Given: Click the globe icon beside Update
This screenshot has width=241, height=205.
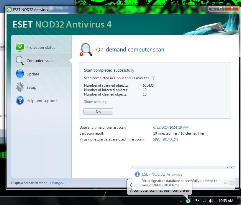Looking at the screenshot, I should 20,74.
